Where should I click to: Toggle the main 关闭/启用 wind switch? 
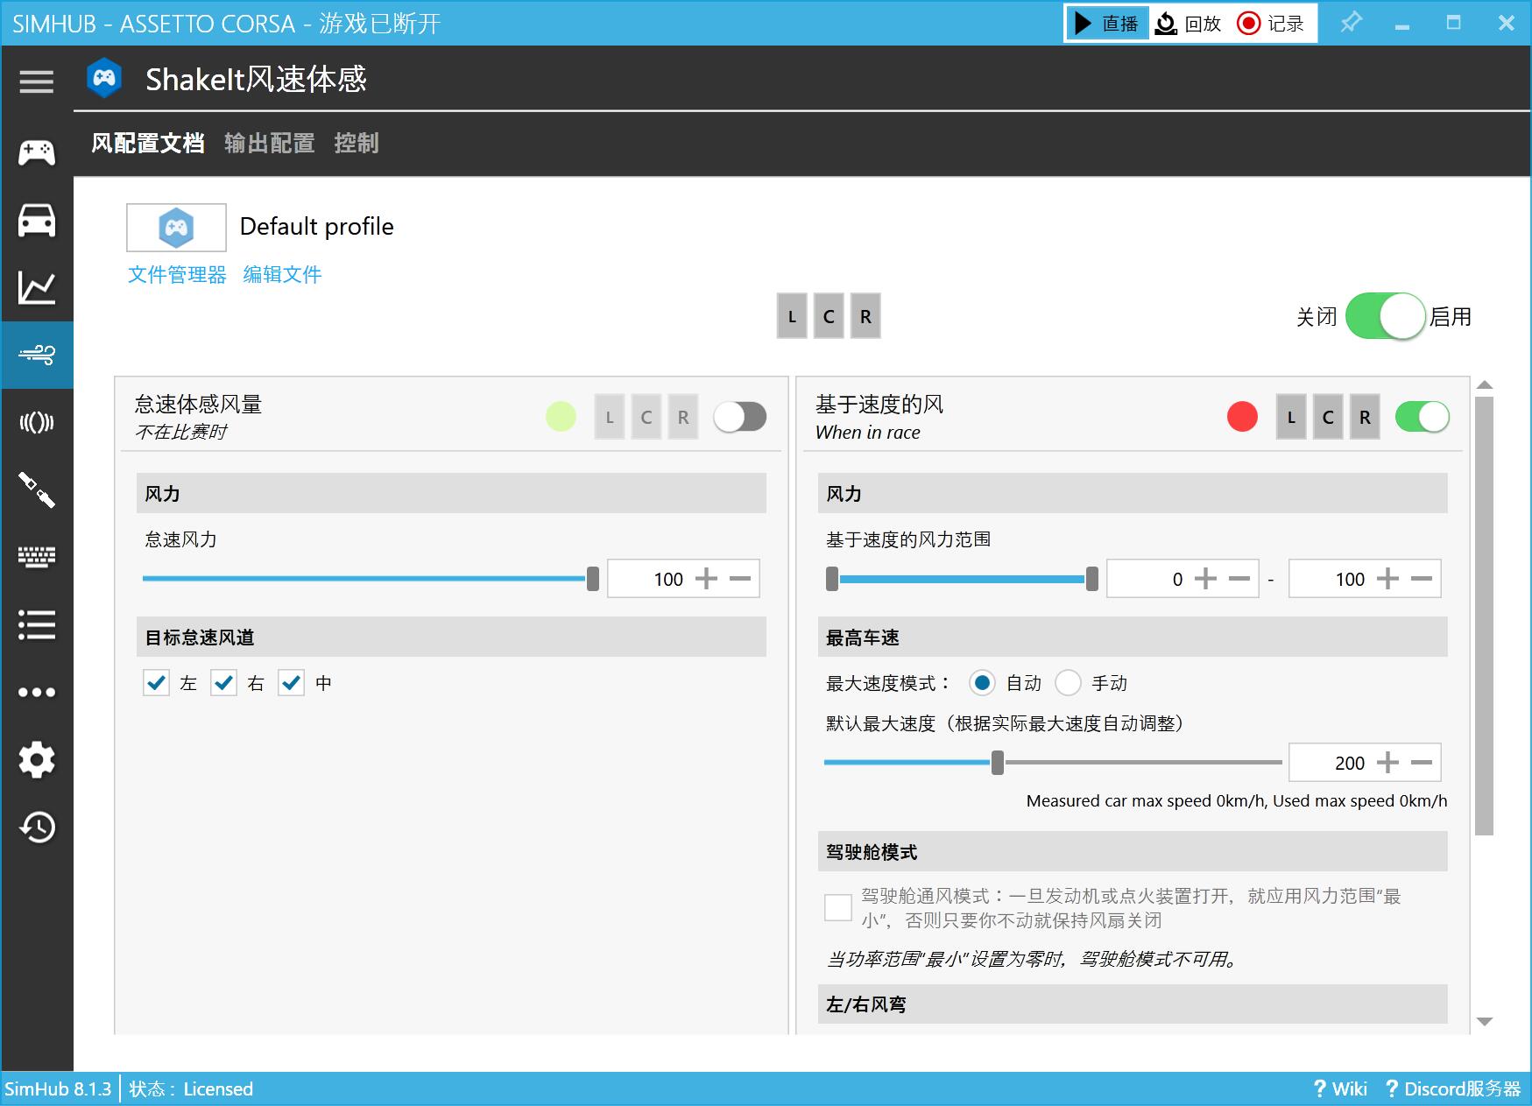point(1385,316)
